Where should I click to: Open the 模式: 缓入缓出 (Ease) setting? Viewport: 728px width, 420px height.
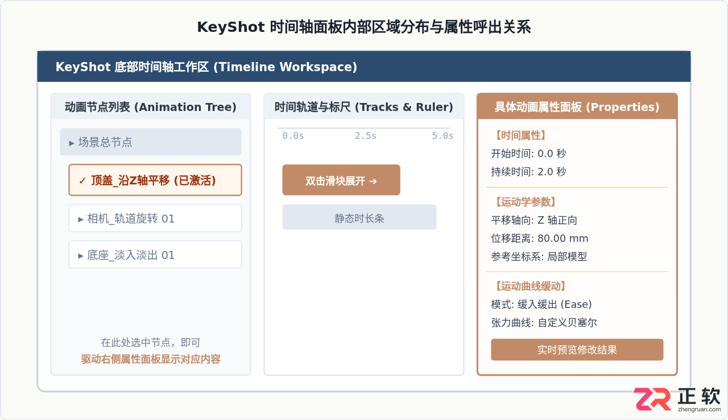(x=541, y=304)
